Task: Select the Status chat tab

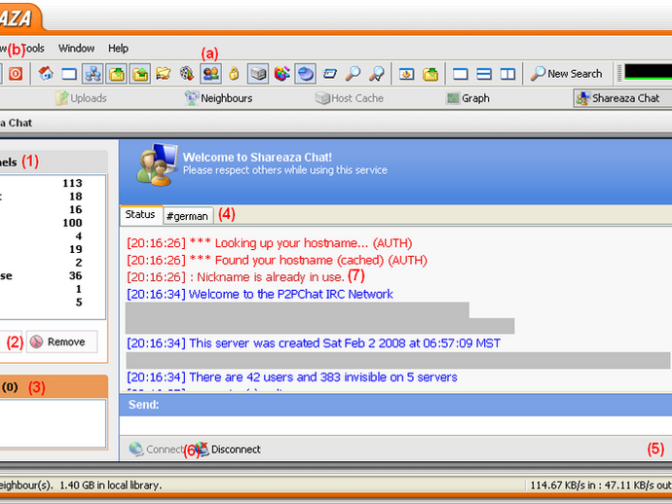Action: click(x=140, y=214)
